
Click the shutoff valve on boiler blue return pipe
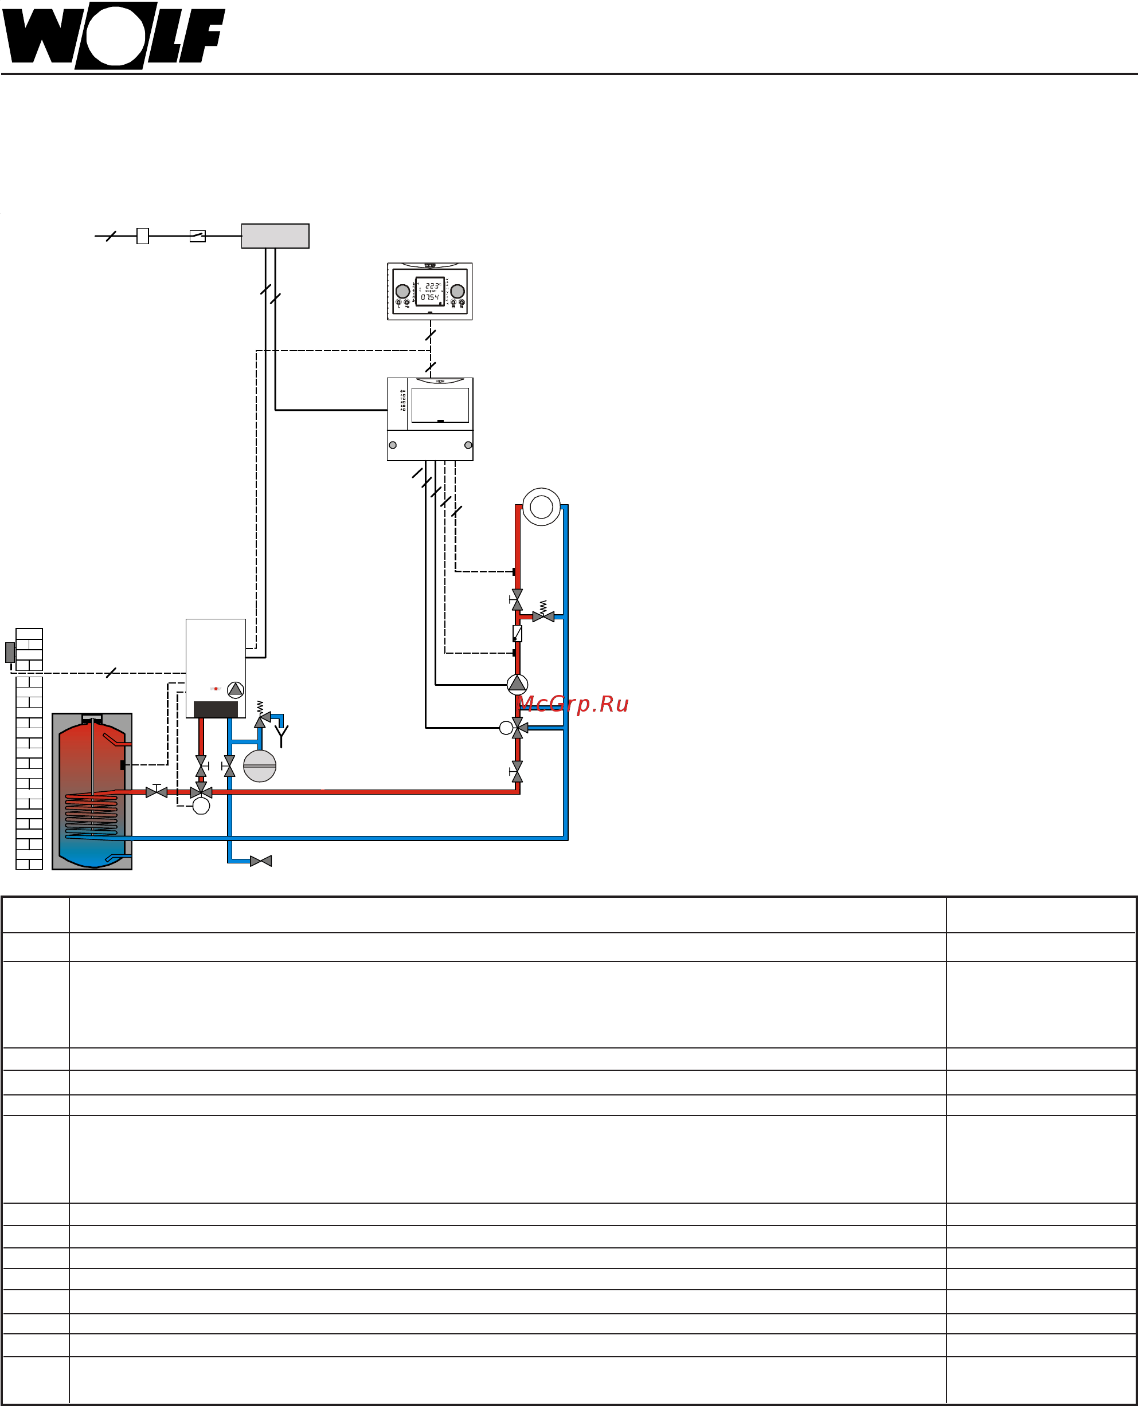coord(228,766)
